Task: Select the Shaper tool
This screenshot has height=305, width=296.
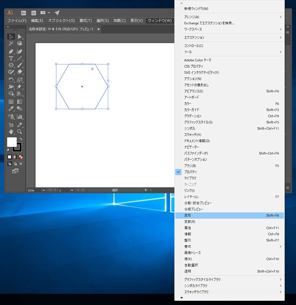Action: (11, 72)
